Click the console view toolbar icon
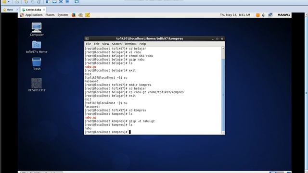The height and width of the screenshot is (173, 308). 77,2
